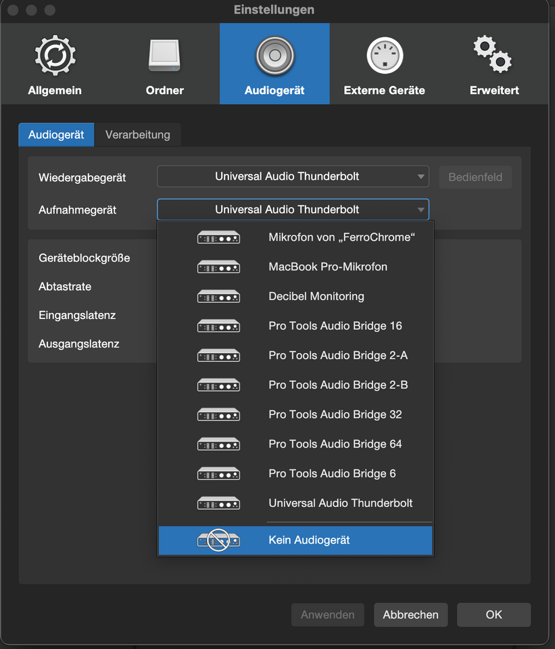555x649 pixels.
Task: Select the Audiogerät speaker icon section
Action: coord(274,64)
